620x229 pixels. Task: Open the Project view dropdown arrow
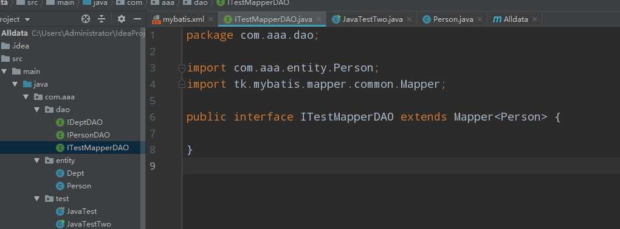(x=27, y=19)
